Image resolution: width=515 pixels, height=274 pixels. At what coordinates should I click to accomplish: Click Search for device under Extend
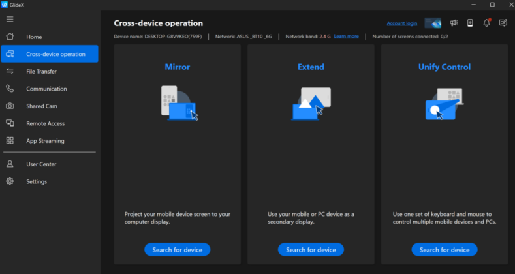pyautogui.click(x=311, y=250)
